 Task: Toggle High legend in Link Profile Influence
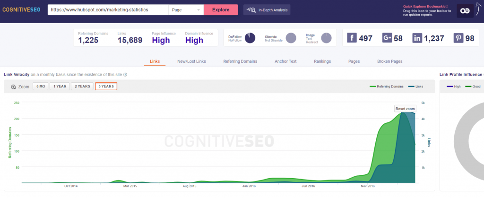coord(454,86)
